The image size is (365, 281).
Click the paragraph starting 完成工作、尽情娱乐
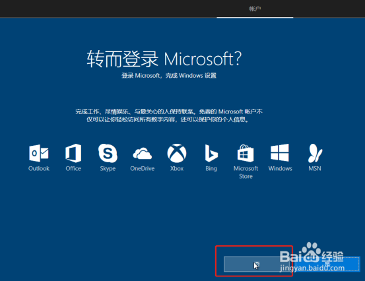coord(169,115)
